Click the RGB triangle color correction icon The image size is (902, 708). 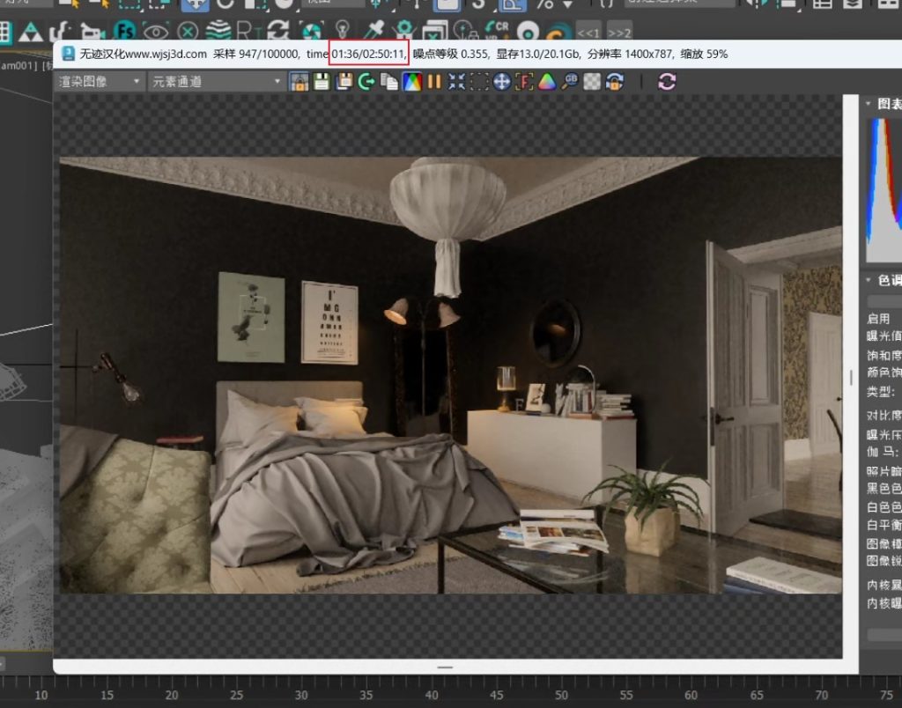pos(547,82)
